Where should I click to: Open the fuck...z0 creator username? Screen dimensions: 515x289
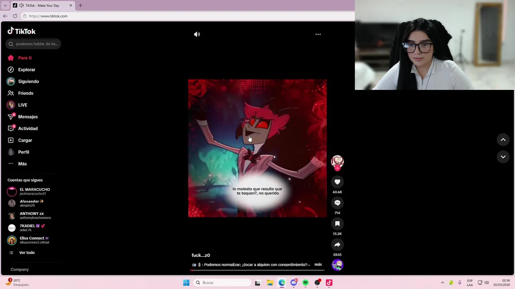[201, 255]
